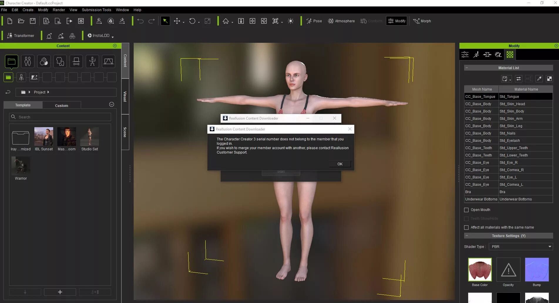Click the New Project icon
Viewport: 559px width, 303px height.
click(x=10, y=21)
